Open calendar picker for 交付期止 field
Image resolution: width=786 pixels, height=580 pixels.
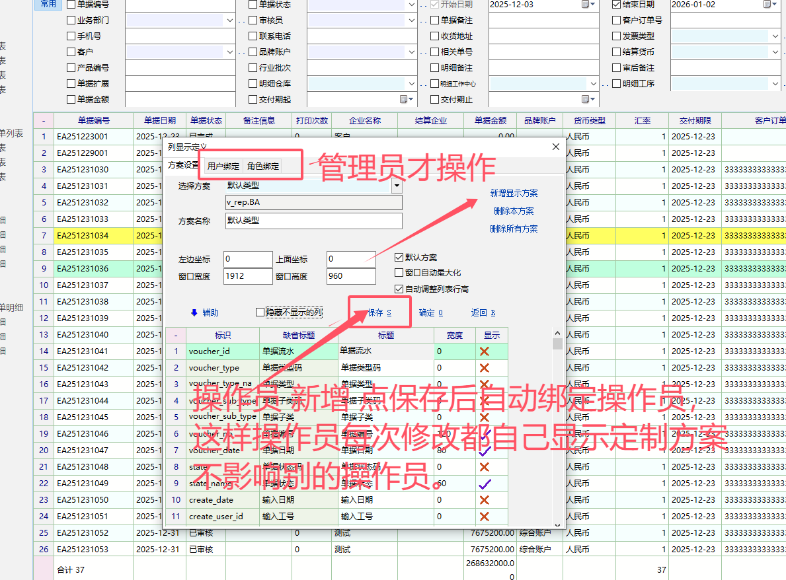click(586, 99)
